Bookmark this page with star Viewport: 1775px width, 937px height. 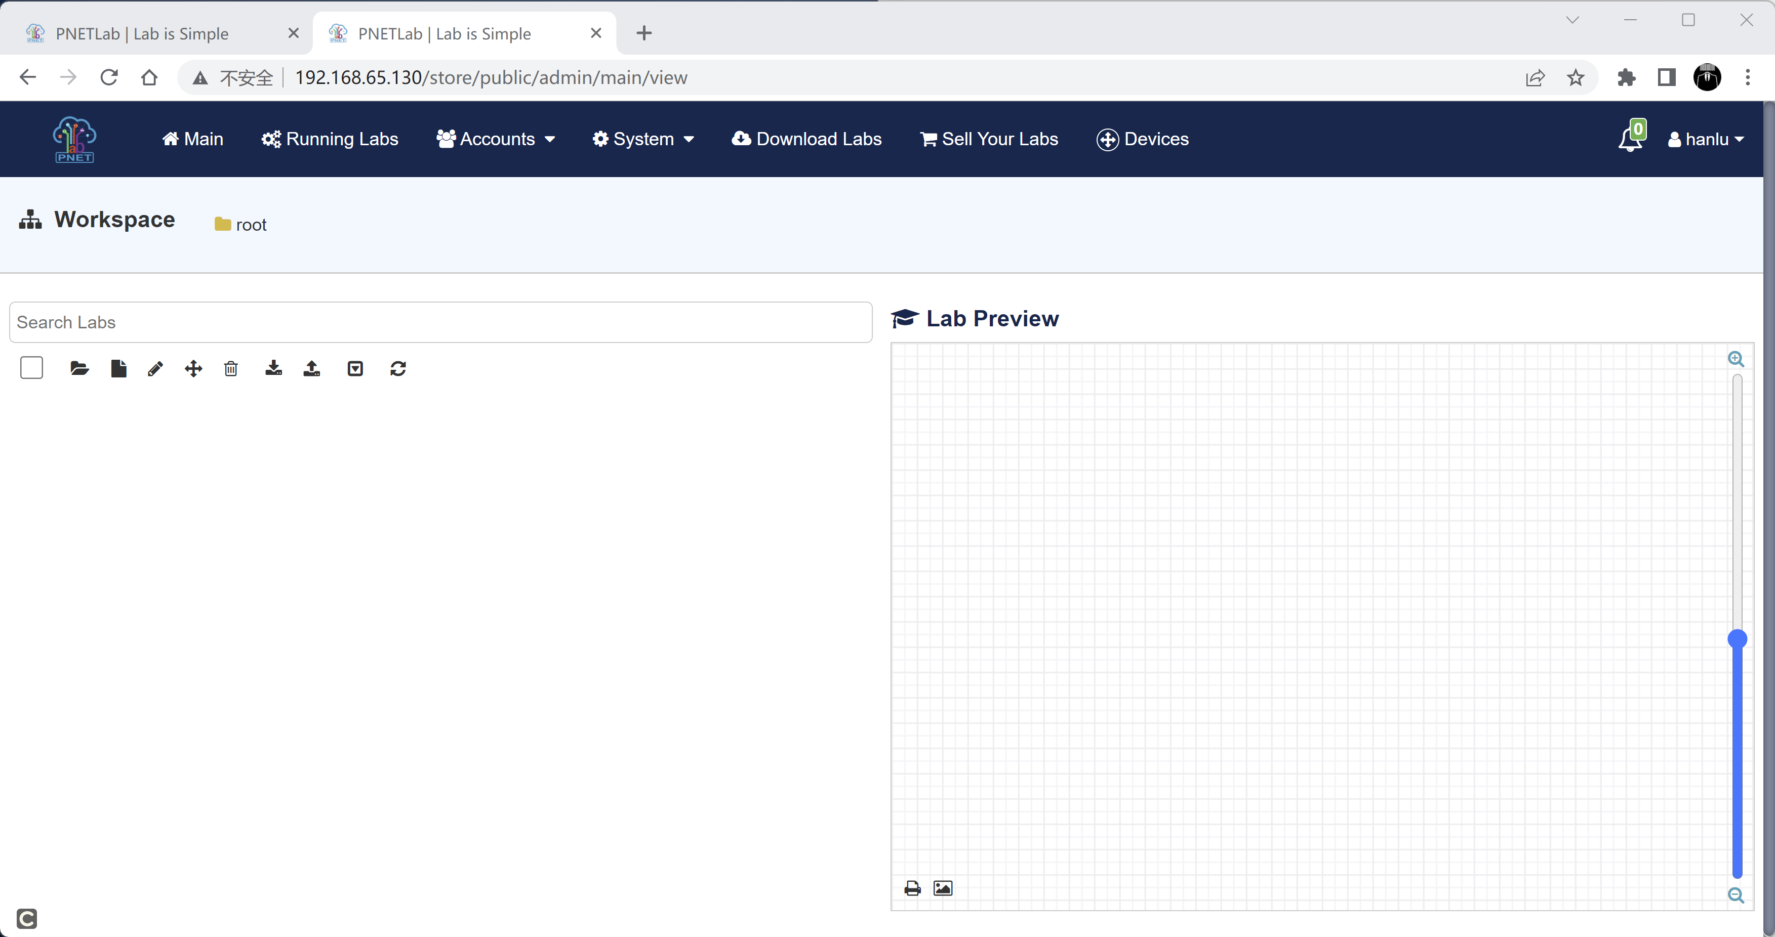(x=1575, y=78)
